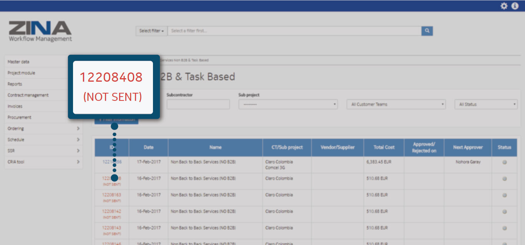Expand the Ordering sidebar menu
Screen dimensions: 525x245
43,129
